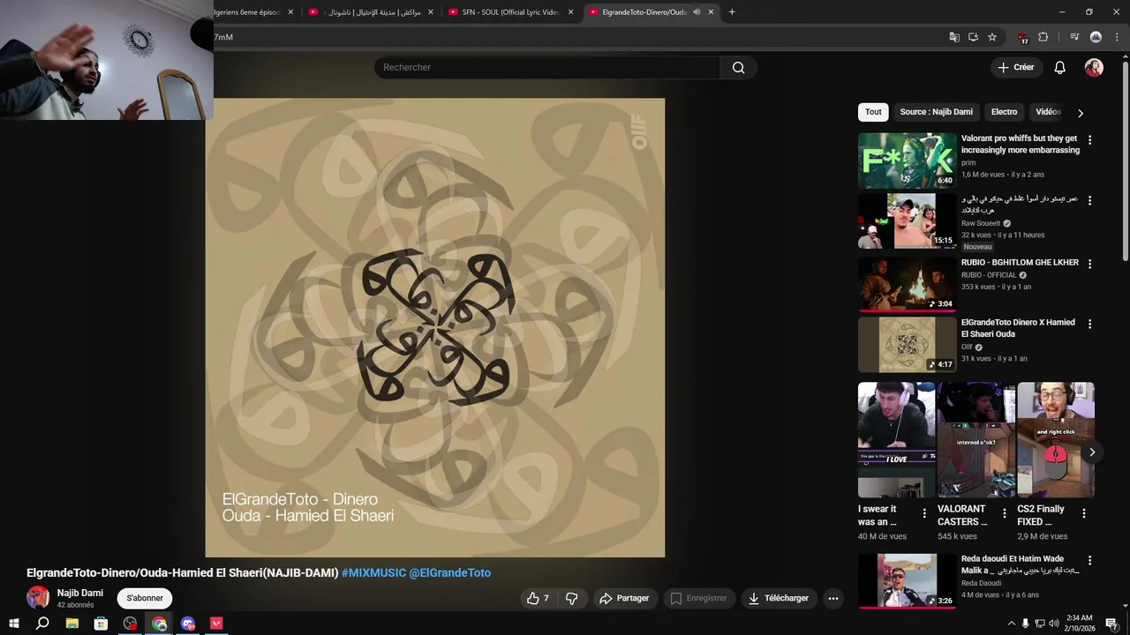This screenshot has height=635, width=1130.
Task: Click the Partager share button
Action: click(624, 598)
